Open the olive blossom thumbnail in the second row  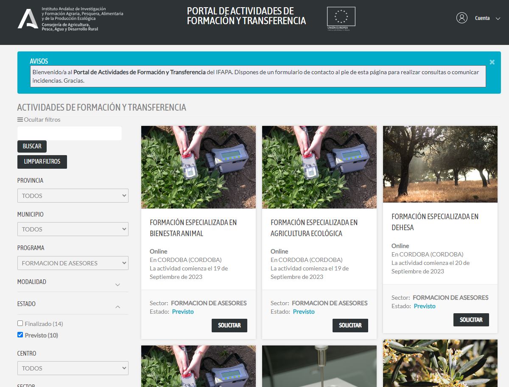point(440,363)
